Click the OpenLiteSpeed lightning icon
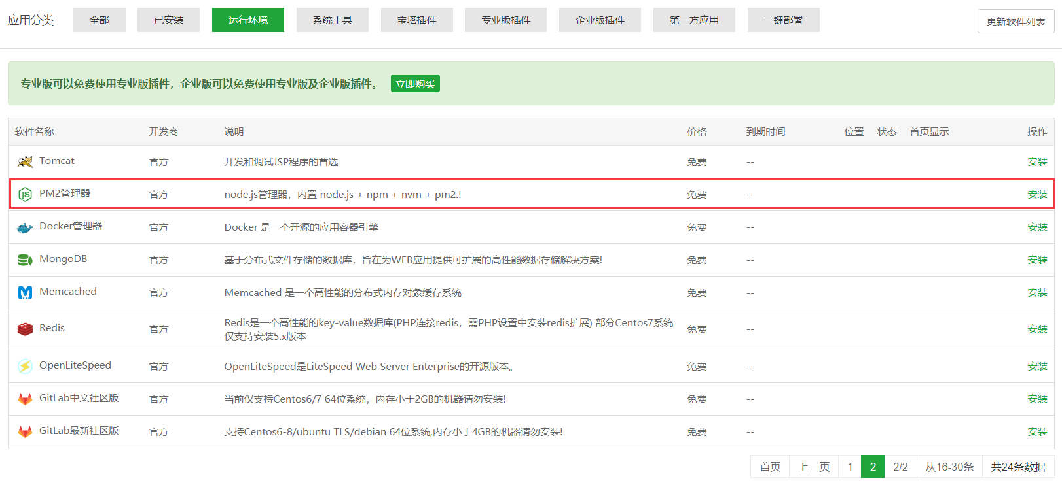 point(25,366)
